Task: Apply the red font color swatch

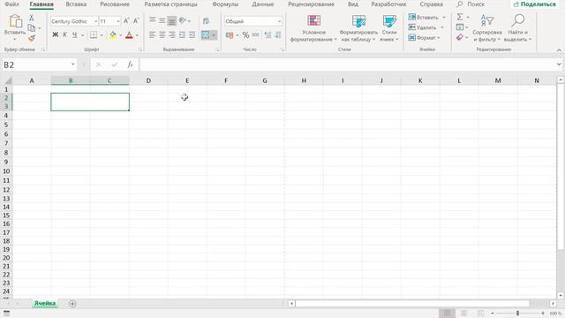Action: 130,35
